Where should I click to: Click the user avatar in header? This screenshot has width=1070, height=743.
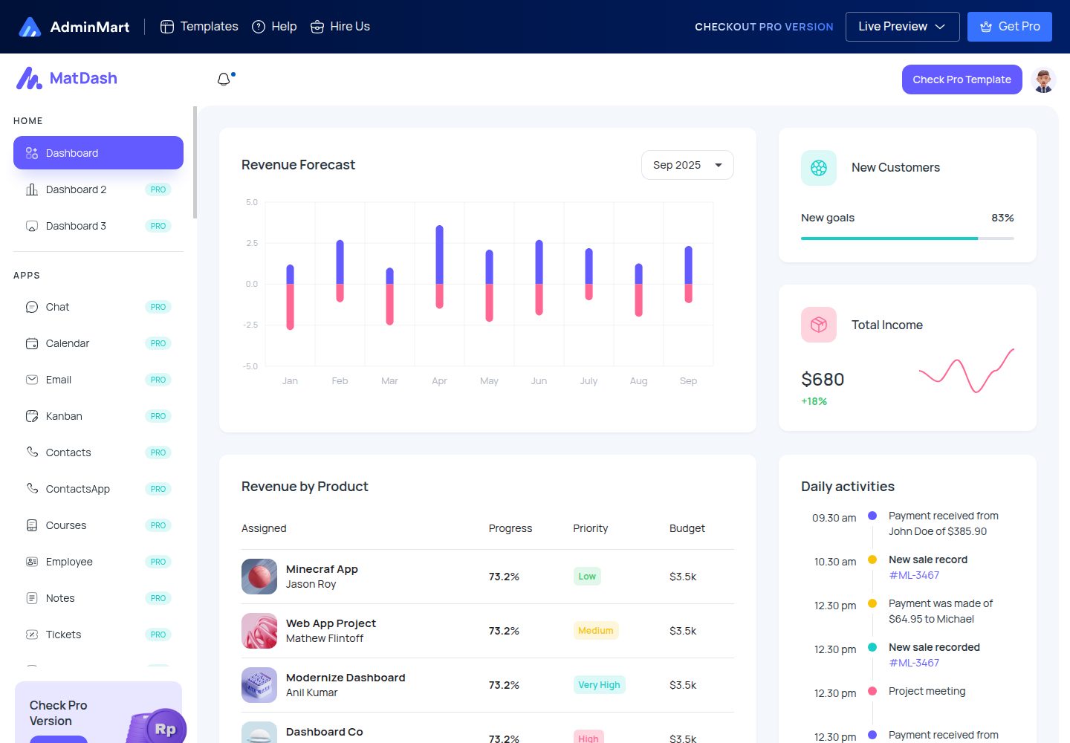[1043, 80]
